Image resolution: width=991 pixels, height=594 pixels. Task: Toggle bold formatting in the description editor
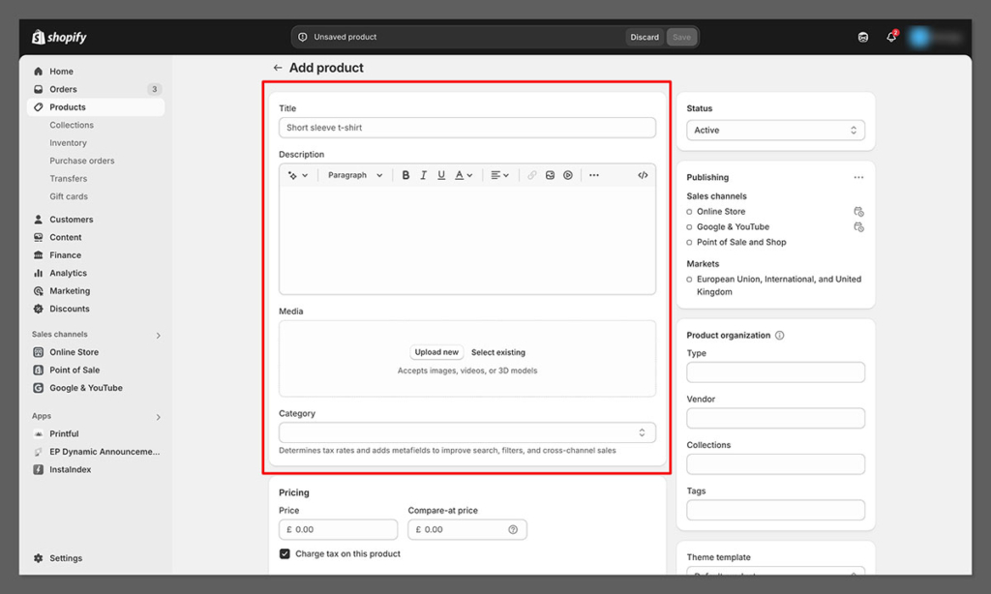405,175
